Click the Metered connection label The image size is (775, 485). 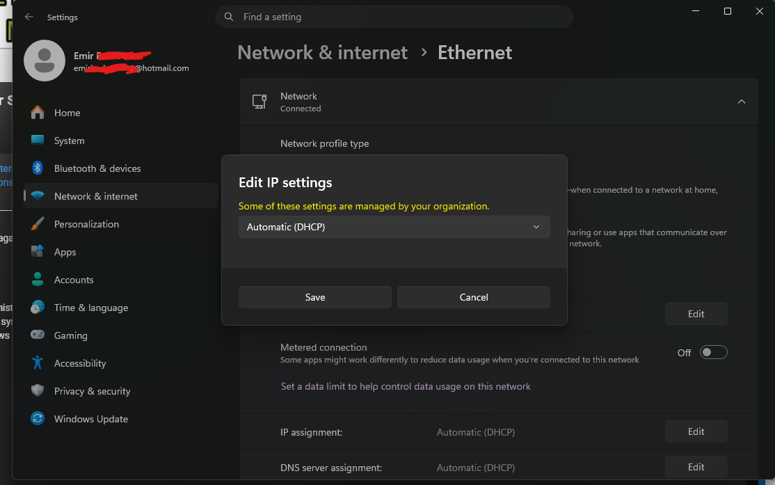tap(323, 347)
